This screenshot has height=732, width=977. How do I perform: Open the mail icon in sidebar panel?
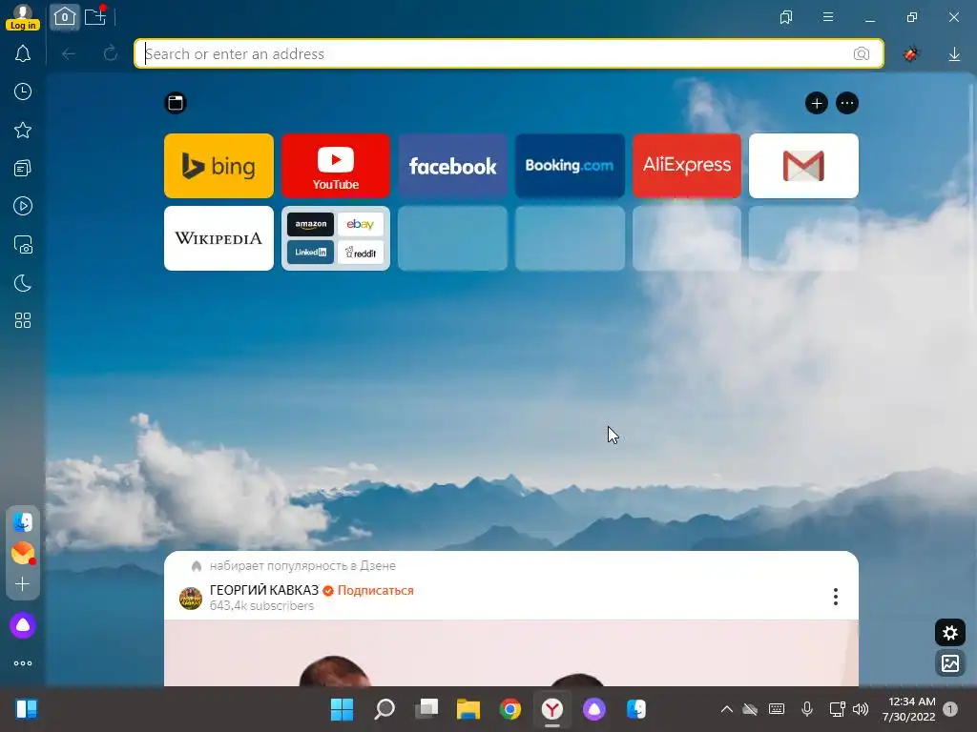click(23, 553)
